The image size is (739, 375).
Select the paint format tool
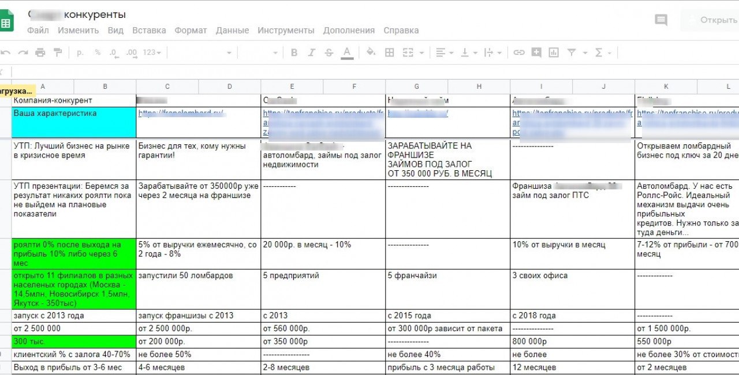pyautogui.click(x=57, y=52)
